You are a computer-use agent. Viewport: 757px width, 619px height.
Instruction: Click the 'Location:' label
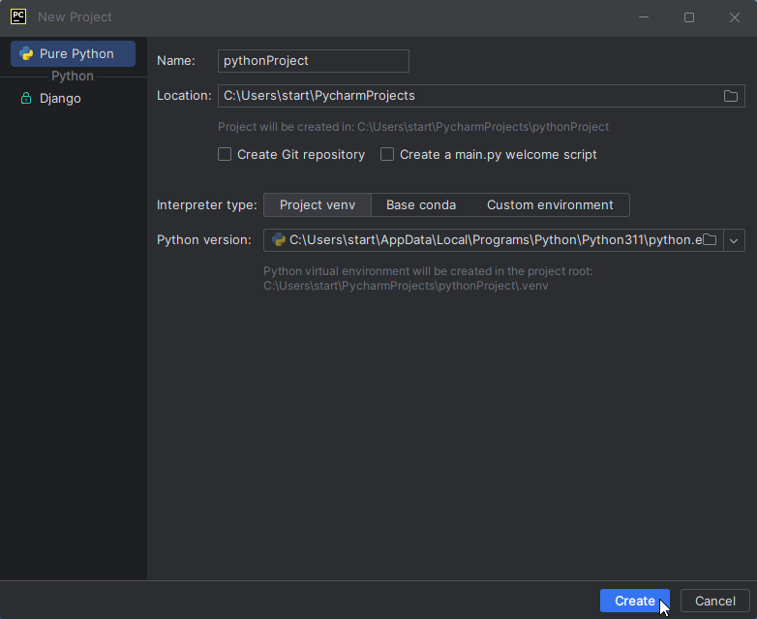(x=184, y=96)
